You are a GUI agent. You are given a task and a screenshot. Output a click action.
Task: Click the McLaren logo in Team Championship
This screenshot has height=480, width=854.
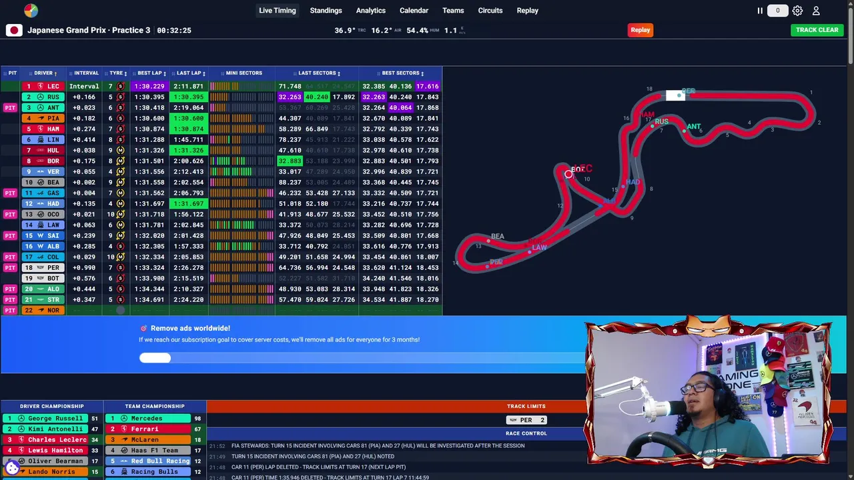click(123, 440)
